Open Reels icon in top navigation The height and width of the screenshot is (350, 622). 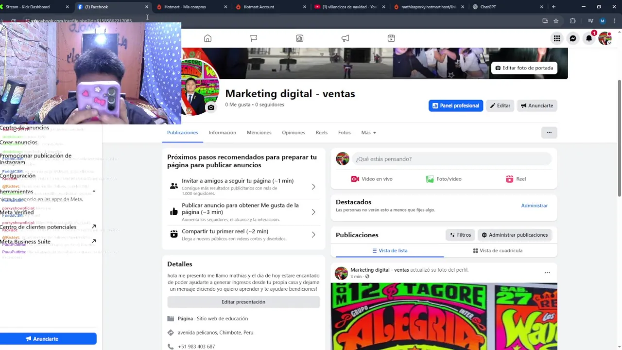tap(391, 38)
